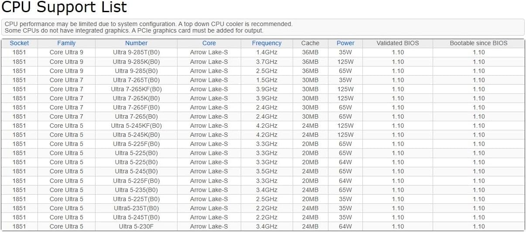Click the Bootable since BIOS column header
The width and height of the screenshot is (526, 232).
[x=478, y=43]
